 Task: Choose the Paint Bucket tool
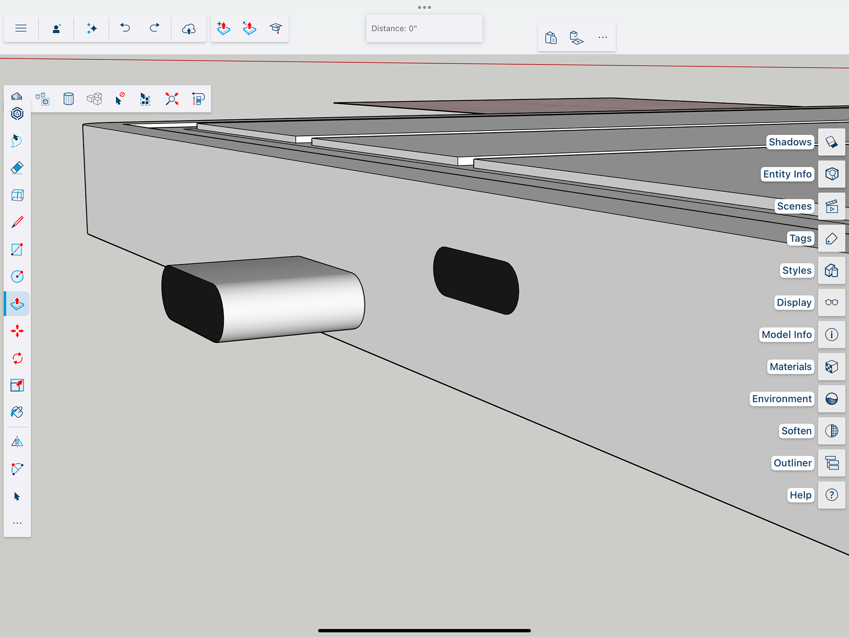coord(17,412)
